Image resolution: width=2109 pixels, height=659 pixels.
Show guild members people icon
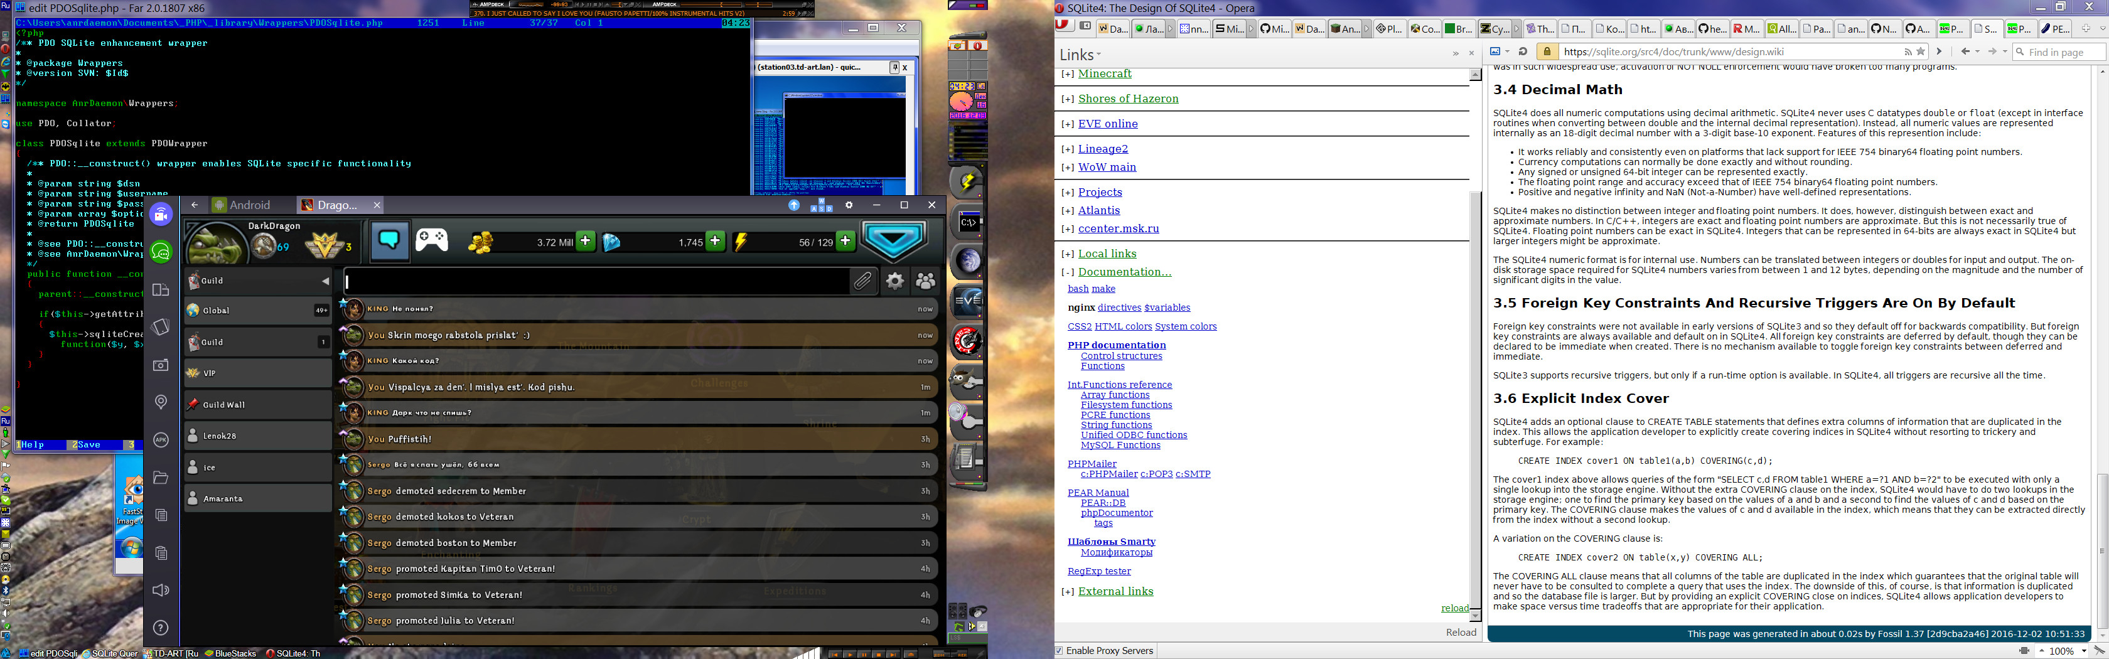[x=926, y=281]
